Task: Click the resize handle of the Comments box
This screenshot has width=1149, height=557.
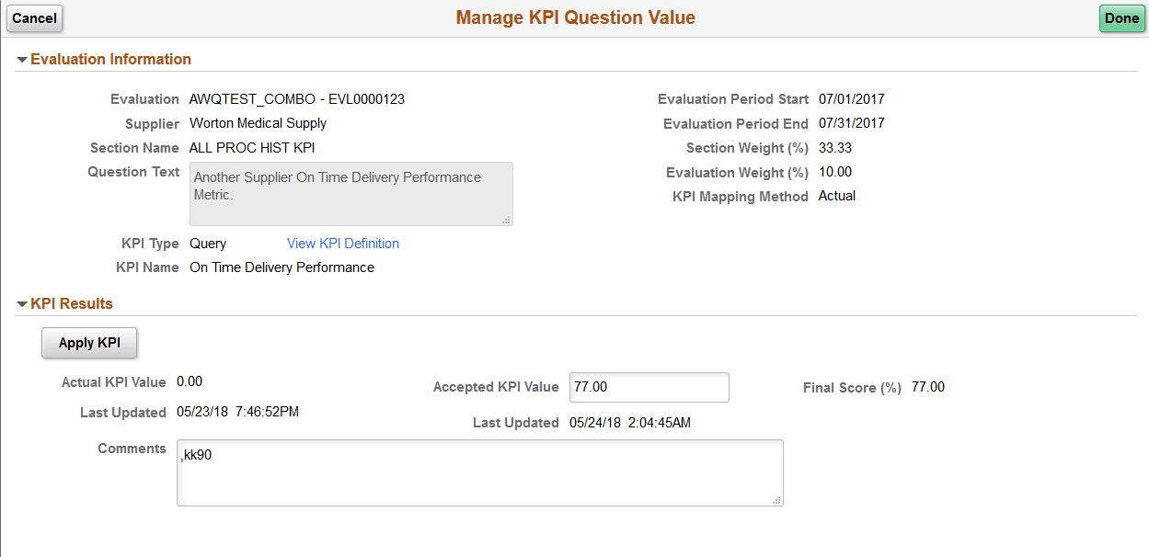Action: pos(776,501)
